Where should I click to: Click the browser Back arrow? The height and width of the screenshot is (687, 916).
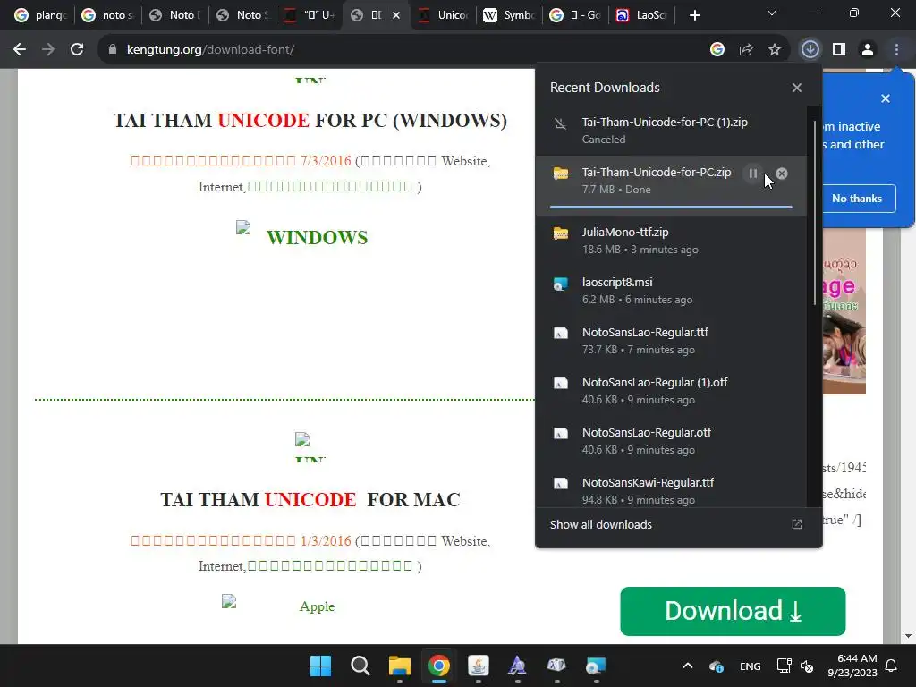point(20,50)
